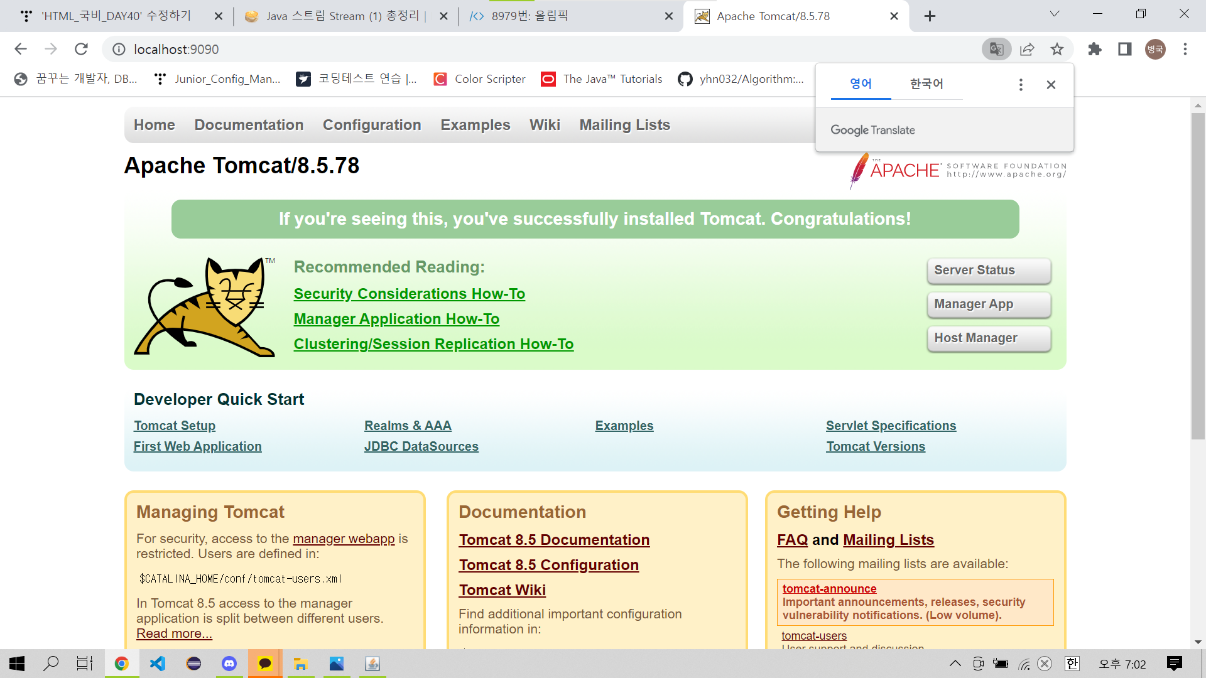This screenshot has height=678, width=1206.
Task: Open Windows taskbar search
Action: pos(51,664)
